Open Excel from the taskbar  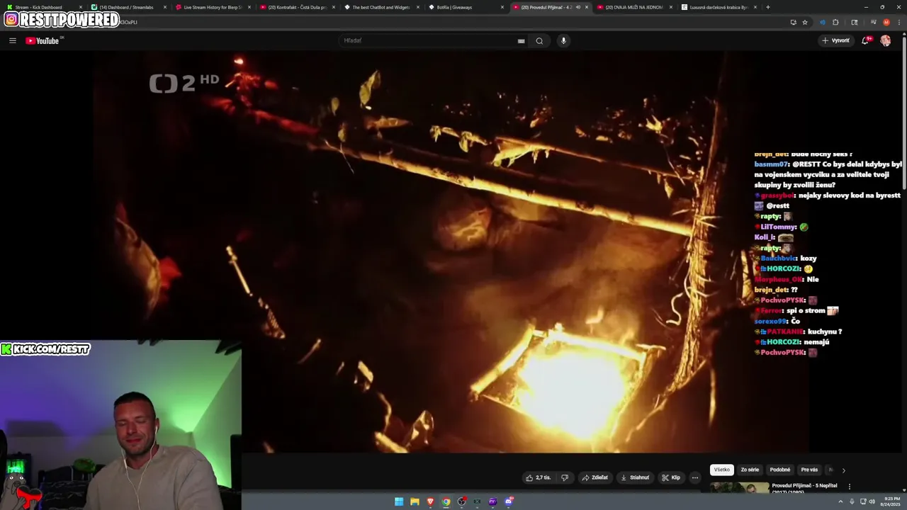(x=477, y=501)
